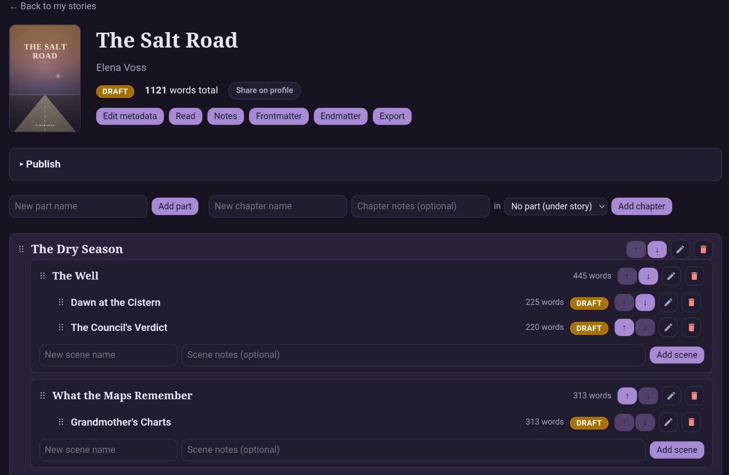
Task: Focus the New part name field
Action: tap(78, 206)
